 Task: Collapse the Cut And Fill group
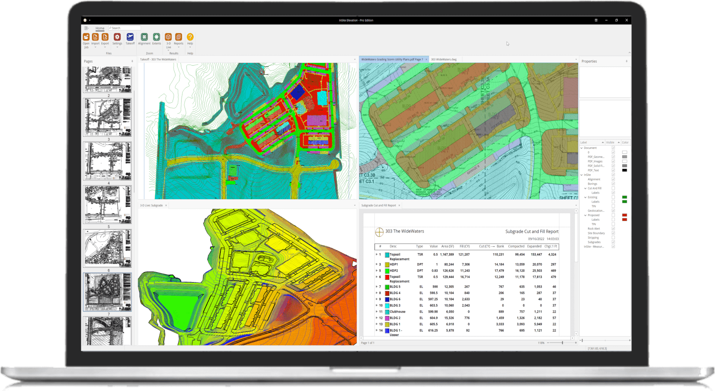585,188
